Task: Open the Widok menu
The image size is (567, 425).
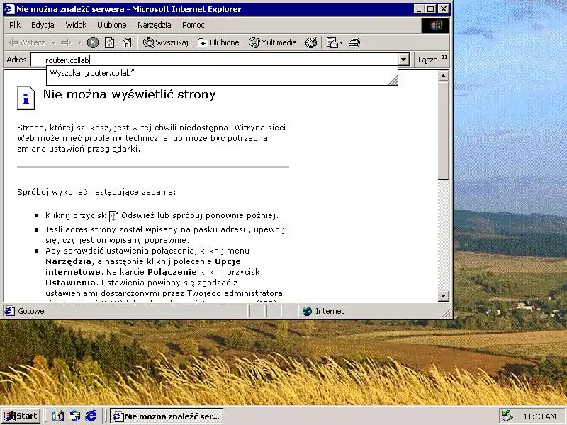Action: (x=76, y=25)
